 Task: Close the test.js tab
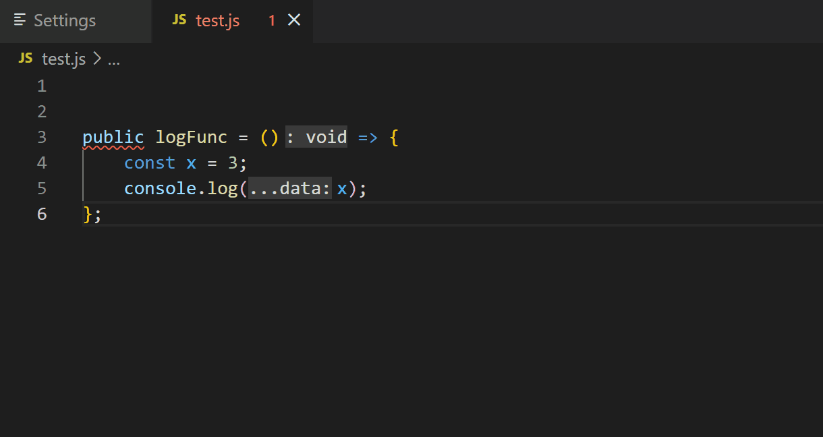pyautogui.click(x=293, y=20)
